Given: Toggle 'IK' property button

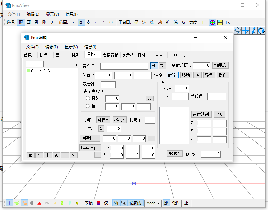Looking at the screenshot, I should click(197, 75).
